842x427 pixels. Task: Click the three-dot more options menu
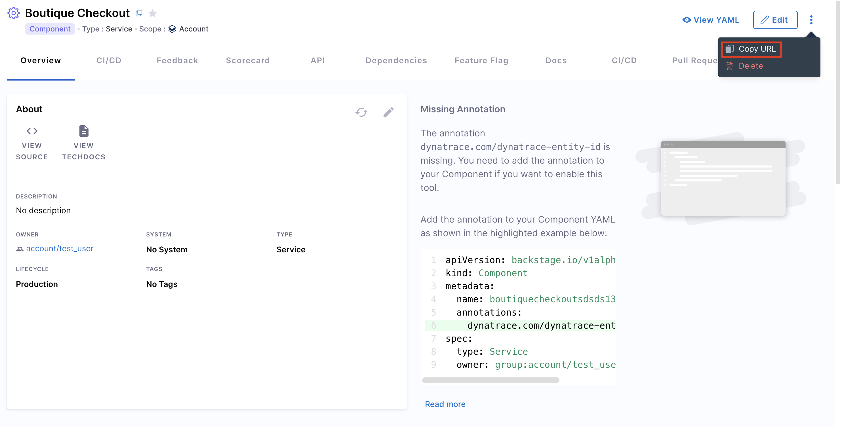811,20
